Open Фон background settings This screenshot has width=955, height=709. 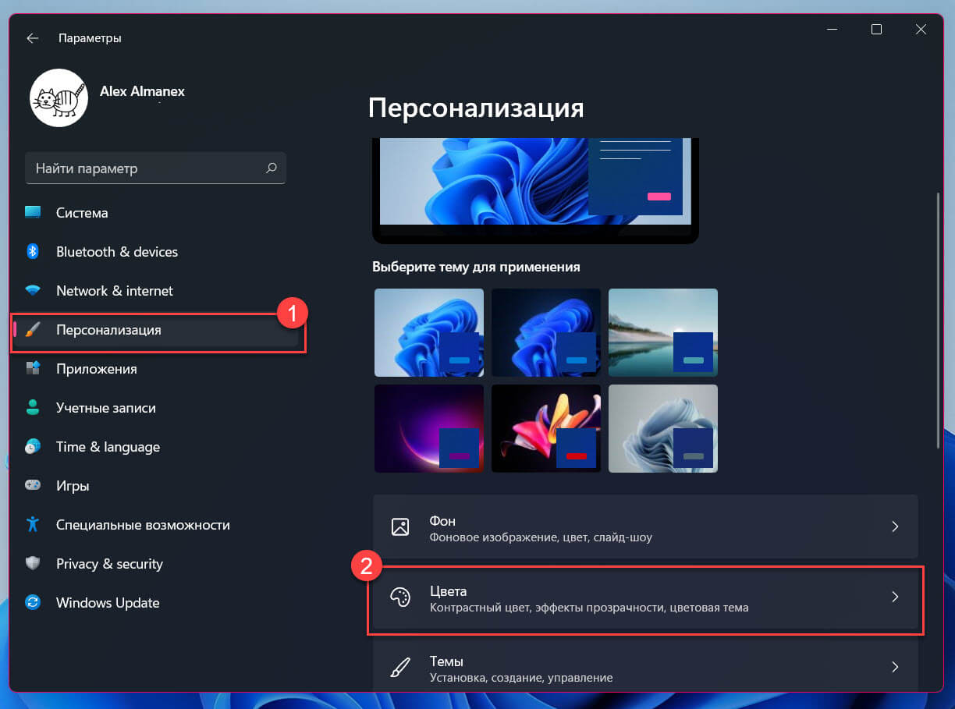(x=645, y=526)
